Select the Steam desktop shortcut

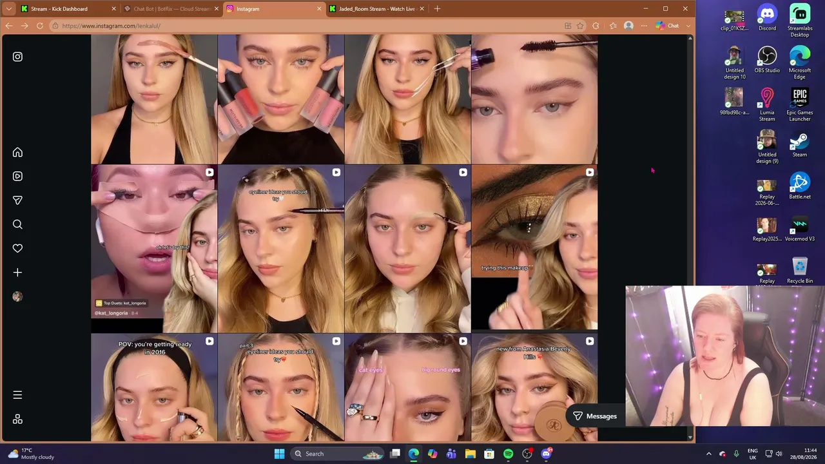[800, 144]
